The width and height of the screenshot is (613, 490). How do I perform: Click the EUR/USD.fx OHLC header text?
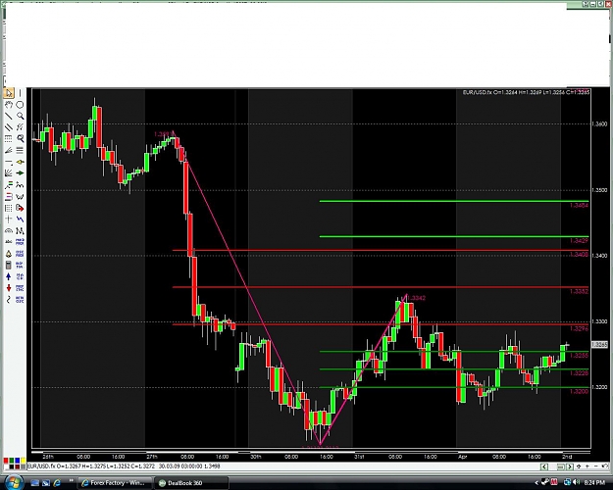526,92
